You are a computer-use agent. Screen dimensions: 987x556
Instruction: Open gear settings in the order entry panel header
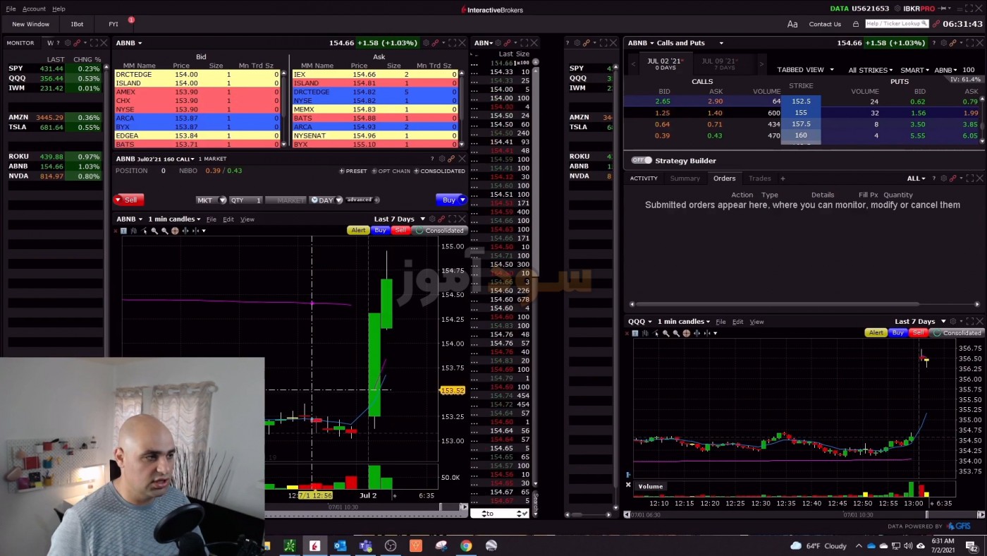tap(442, 159)
